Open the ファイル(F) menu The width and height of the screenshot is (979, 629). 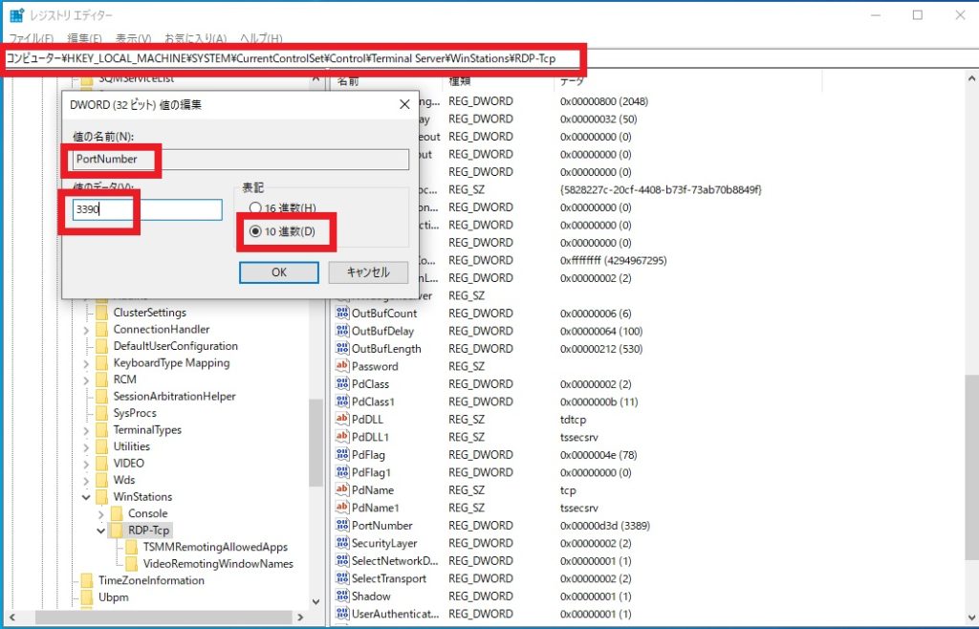pos(29,39)
